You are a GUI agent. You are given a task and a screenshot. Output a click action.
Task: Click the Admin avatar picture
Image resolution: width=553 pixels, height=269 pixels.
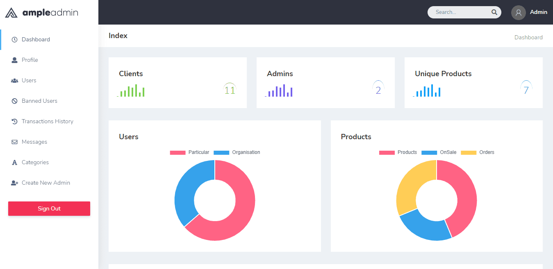518,12
